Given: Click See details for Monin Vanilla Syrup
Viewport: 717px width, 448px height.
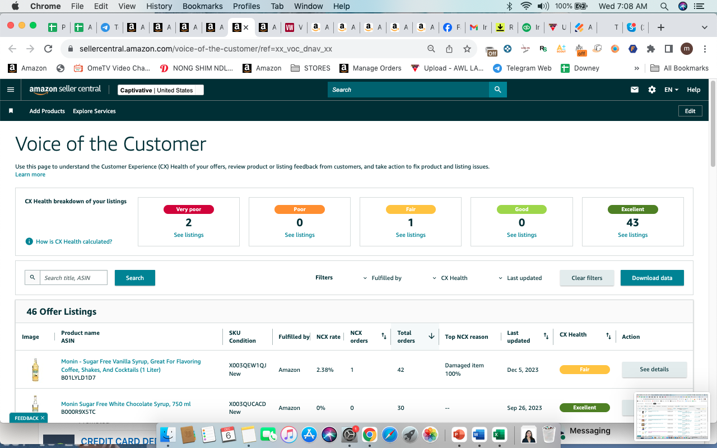Looking at the screenshot, I should 654,370.
